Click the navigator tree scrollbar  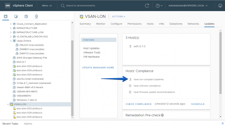(x=72, y=78)
